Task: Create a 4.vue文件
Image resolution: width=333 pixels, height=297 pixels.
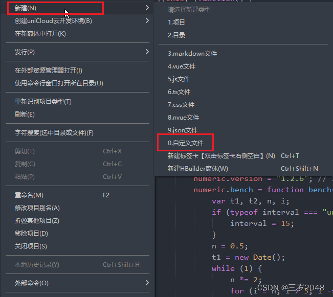Action: pyautogui.click(x=243, y=66)
